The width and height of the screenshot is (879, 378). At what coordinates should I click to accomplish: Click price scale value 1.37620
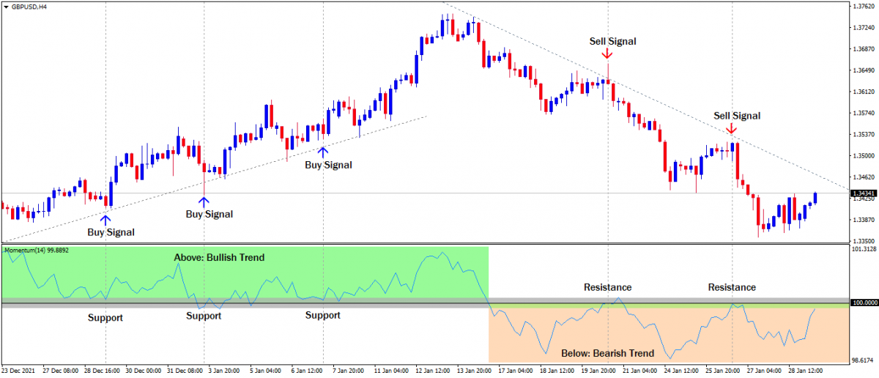(x=864, y=7)
